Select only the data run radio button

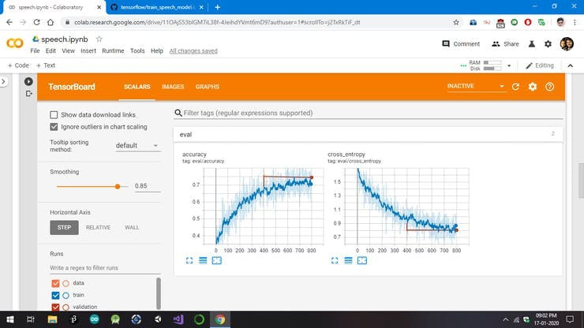click(x=66, y=283)
